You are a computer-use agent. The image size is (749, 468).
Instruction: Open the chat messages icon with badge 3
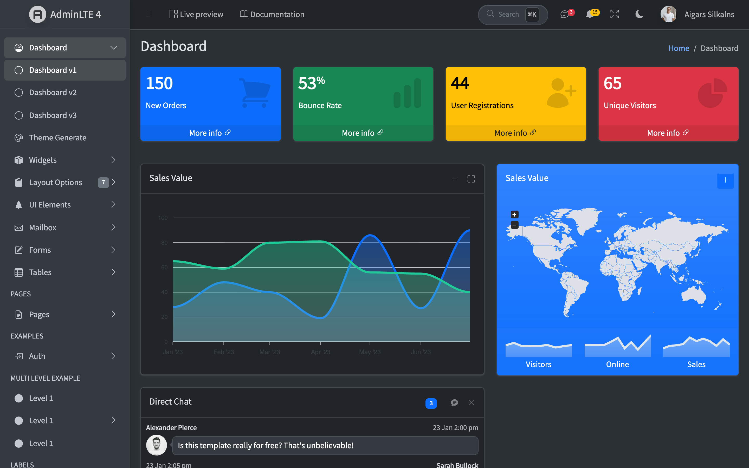tap(565, 14)
